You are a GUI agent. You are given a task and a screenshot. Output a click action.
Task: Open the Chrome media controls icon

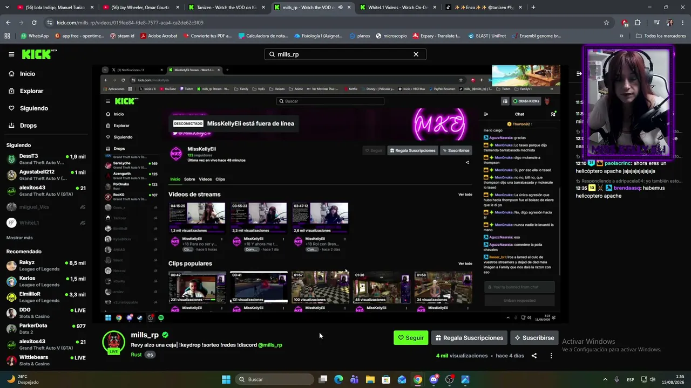[656, 23]
